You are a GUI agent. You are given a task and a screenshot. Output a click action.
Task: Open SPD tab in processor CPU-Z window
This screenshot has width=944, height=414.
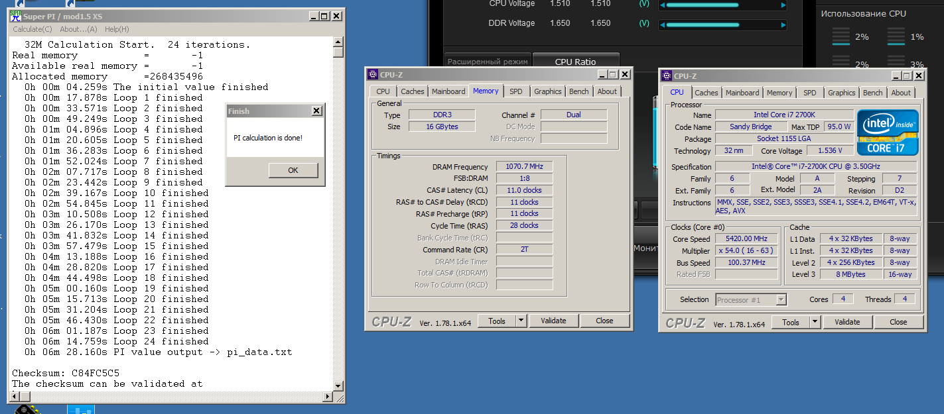coord(809,93)
